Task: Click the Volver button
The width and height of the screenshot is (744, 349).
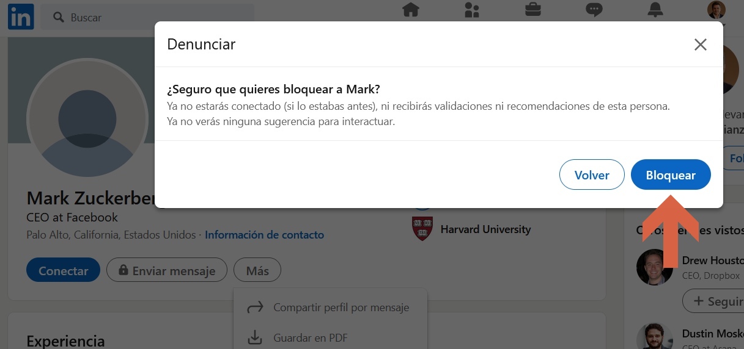Action: pyautogui.click(x=592, y=175)
